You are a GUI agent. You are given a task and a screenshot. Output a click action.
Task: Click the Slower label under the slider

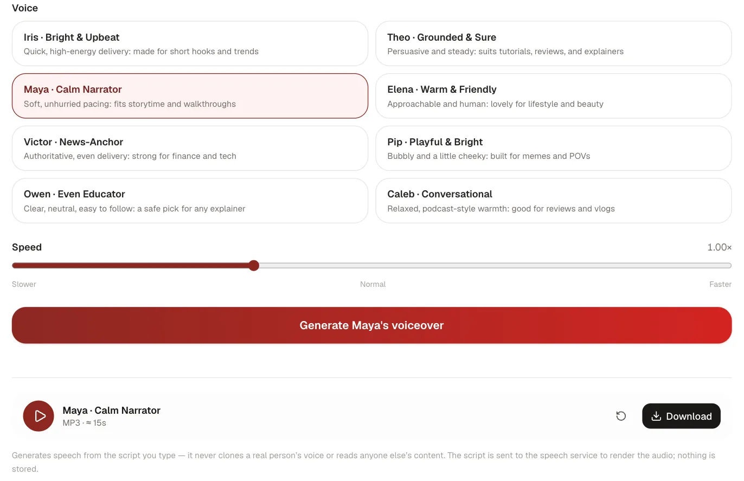[24, 284]
